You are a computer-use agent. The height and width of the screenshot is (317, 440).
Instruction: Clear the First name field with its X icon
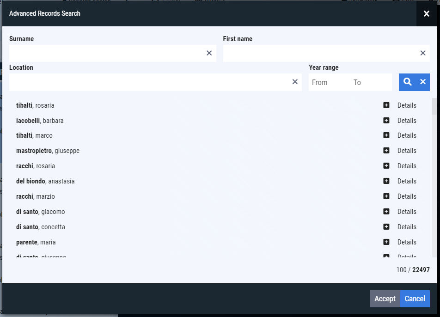[422, 53]
